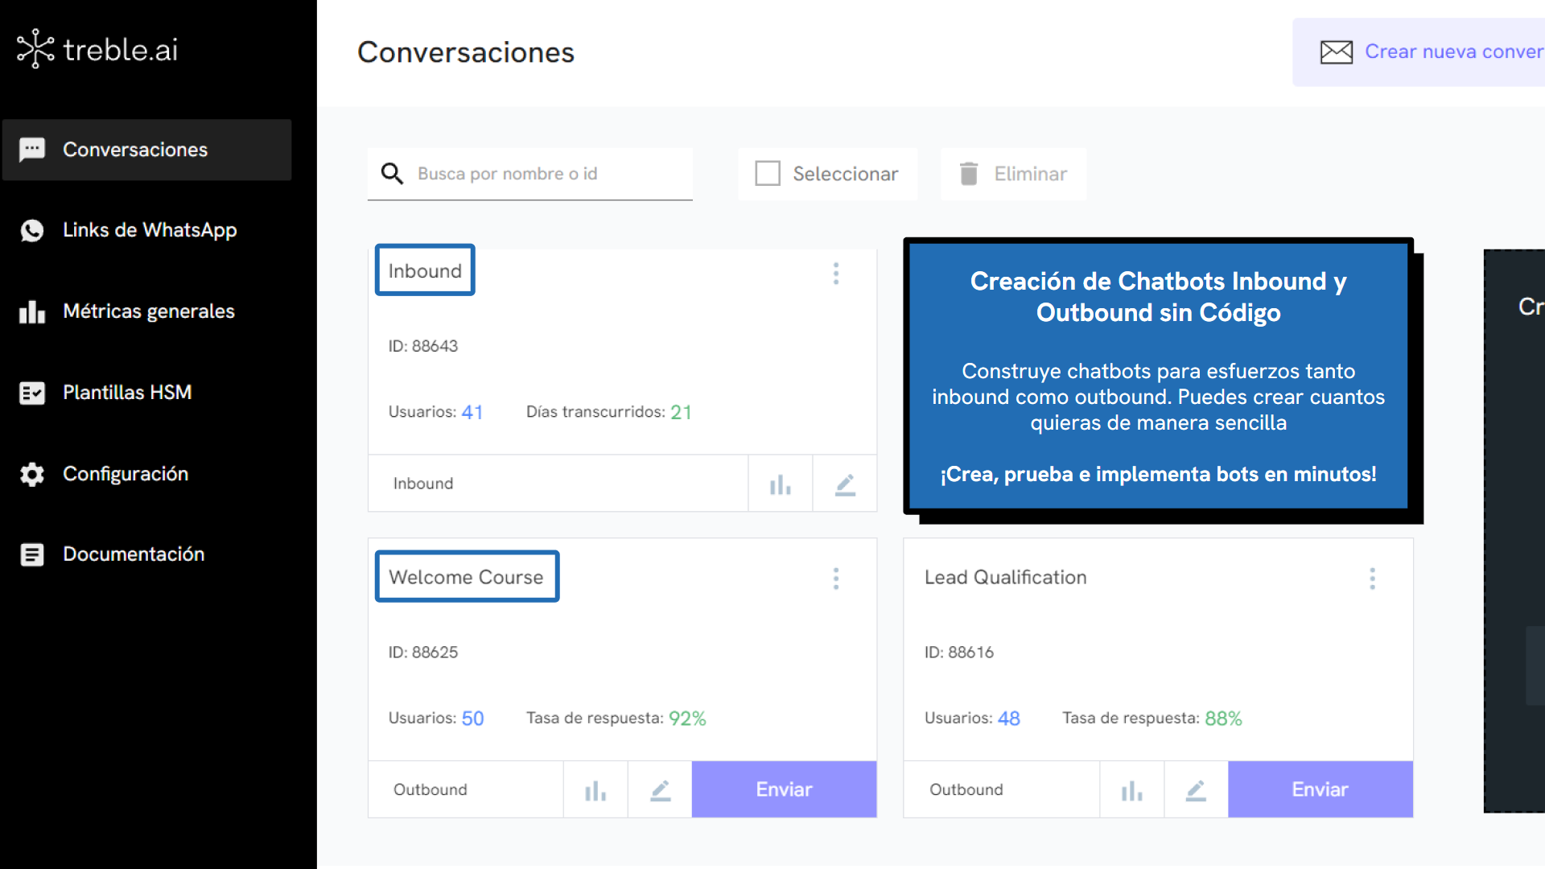Click Eliminar trash button
Screen dimensions: 1545x869
tap(1013, 174)
